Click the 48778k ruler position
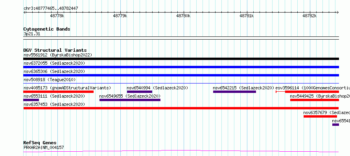350x156 pixels. click(57, 16)
